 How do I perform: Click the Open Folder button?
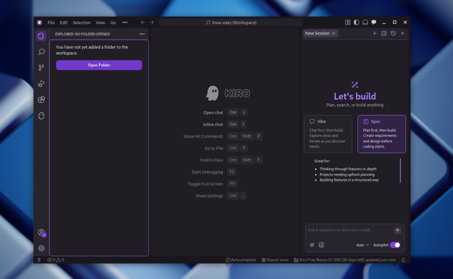point(99,65)
